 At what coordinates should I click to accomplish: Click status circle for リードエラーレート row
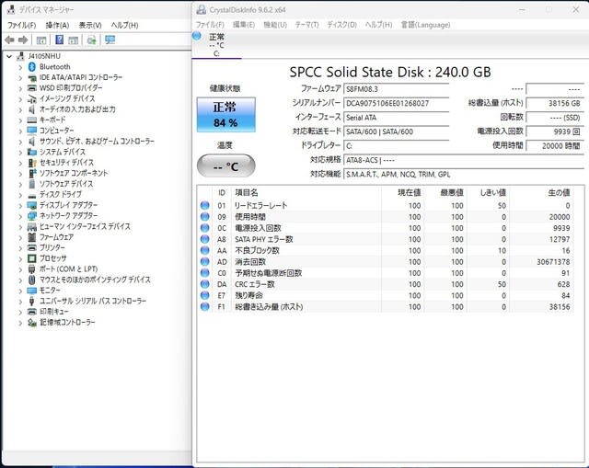[x=204, y=205]
